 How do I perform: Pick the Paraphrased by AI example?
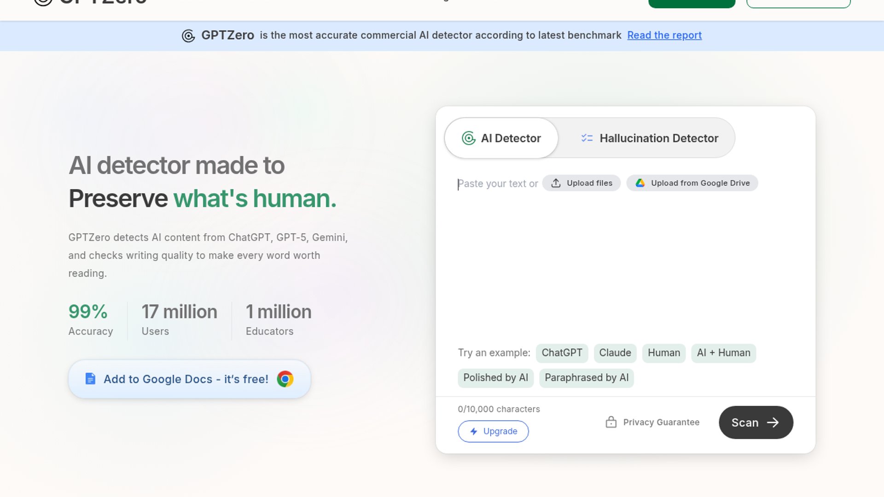pyautogui.click(x=586, y=378)
